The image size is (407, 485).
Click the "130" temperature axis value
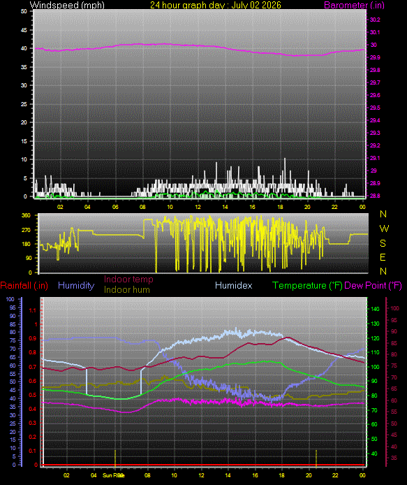[x=375, y=324]
